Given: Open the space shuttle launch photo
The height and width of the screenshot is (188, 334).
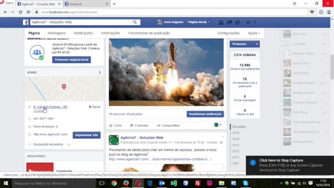Looking at the screenshot, I should pos(166,72).
